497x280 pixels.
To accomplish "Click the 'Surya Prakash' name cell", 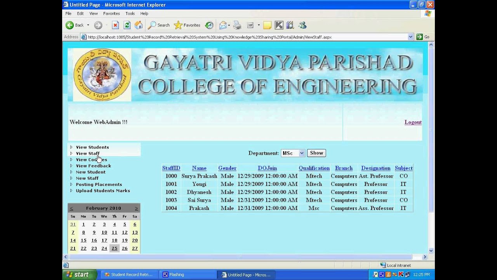I will click(199, 176).
